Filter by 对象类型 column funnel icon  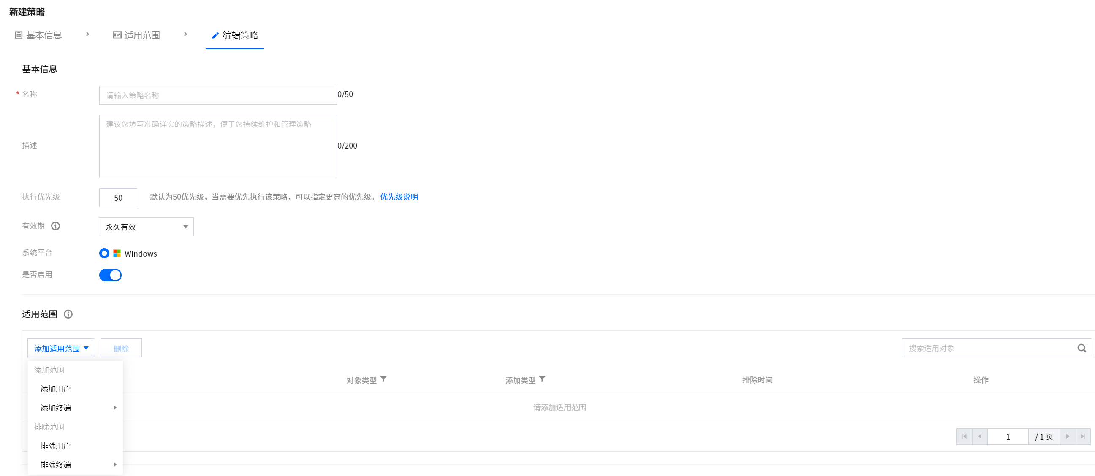point(383,379)
